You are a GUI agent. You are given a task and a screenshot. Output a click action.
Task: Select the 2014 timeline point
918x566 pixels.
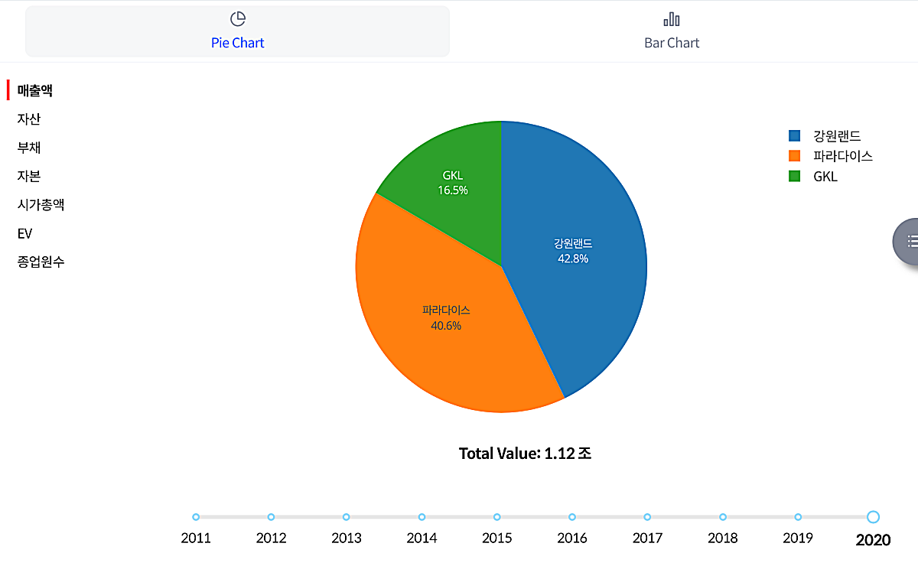pyautogui.click(x=422, y=517)
